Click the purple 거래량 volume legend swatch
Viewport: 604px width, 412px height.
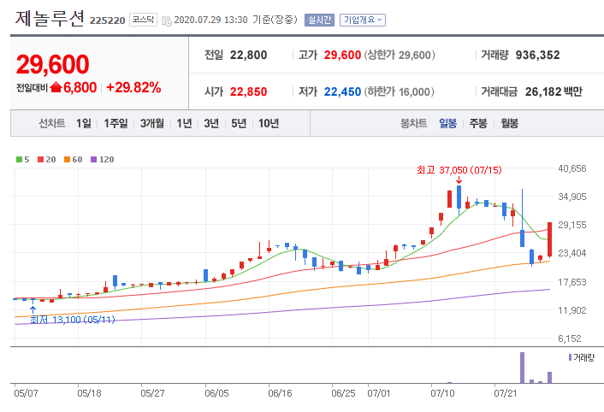click(570, 357)
